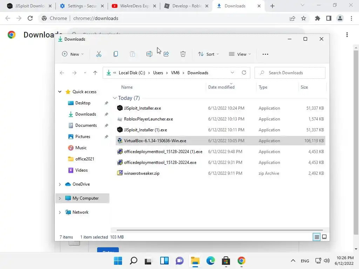Close the JJSploit Download tab
Image resolution: width=359 pixels, height=269 pixels.
click(50, 6)
